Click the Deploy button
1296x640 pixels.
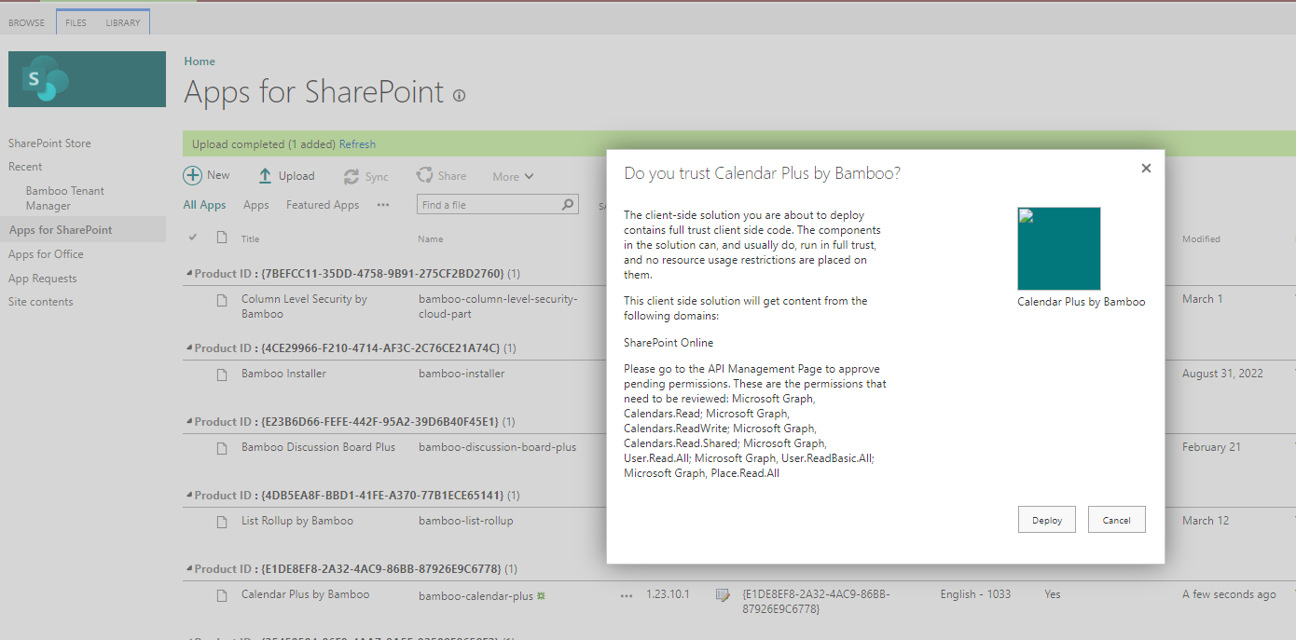click(1047, 520)
